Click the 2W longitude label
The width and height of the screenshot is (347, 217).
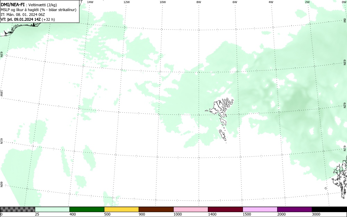[307, 2]
